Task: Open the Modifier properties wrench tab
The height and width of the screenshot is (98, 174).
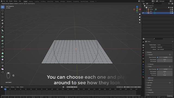Action: click(143, 64)
